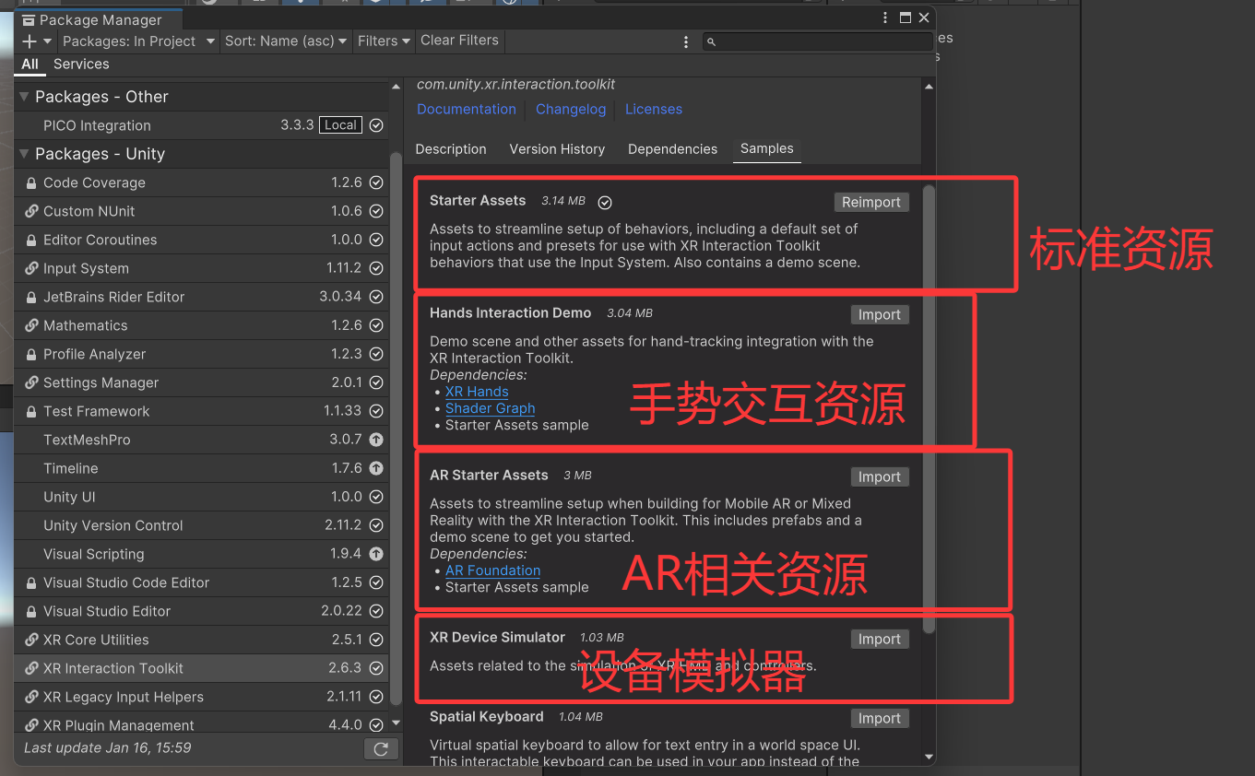Switch to the Dependencies tab
This screenshot has width=1255, height=776.
(672, 149)
